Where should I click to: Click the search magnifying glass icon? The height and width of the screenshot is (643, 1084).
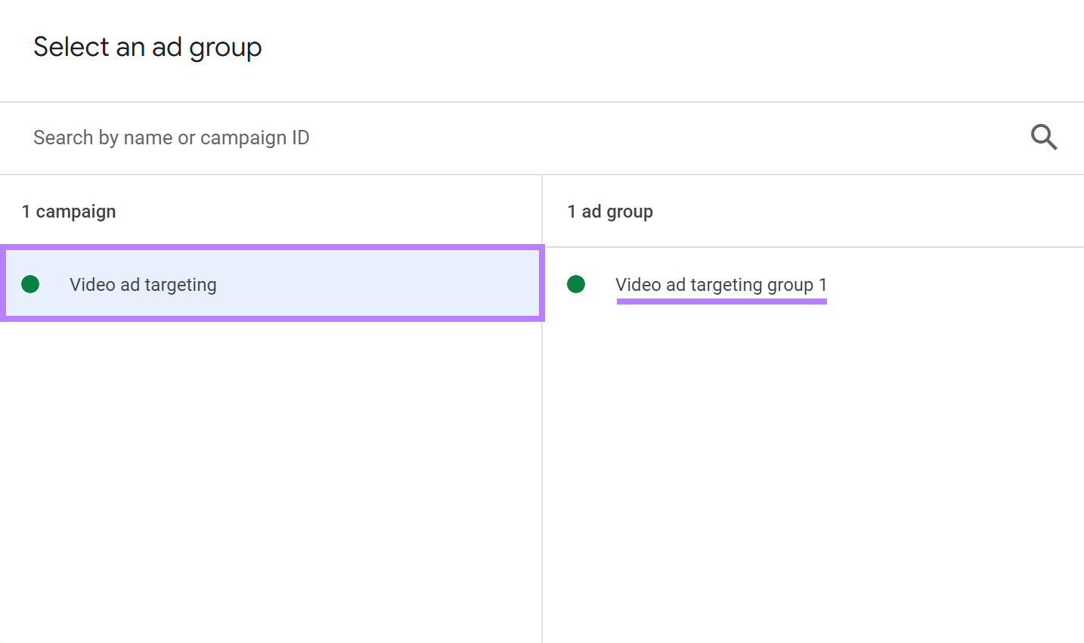tap(1043, 137)
